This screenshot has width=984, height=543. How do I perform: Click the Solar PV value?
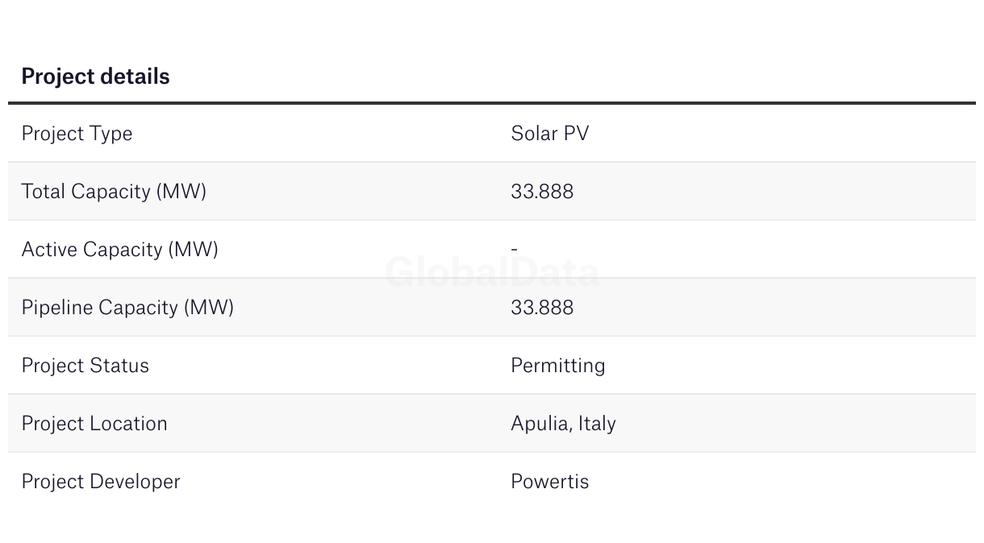(549, 133)
